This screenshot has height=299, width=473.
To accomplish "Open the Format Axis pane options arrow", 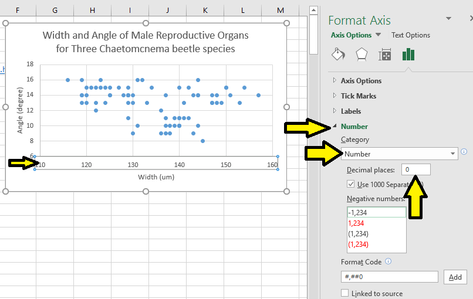I will 449,19.
